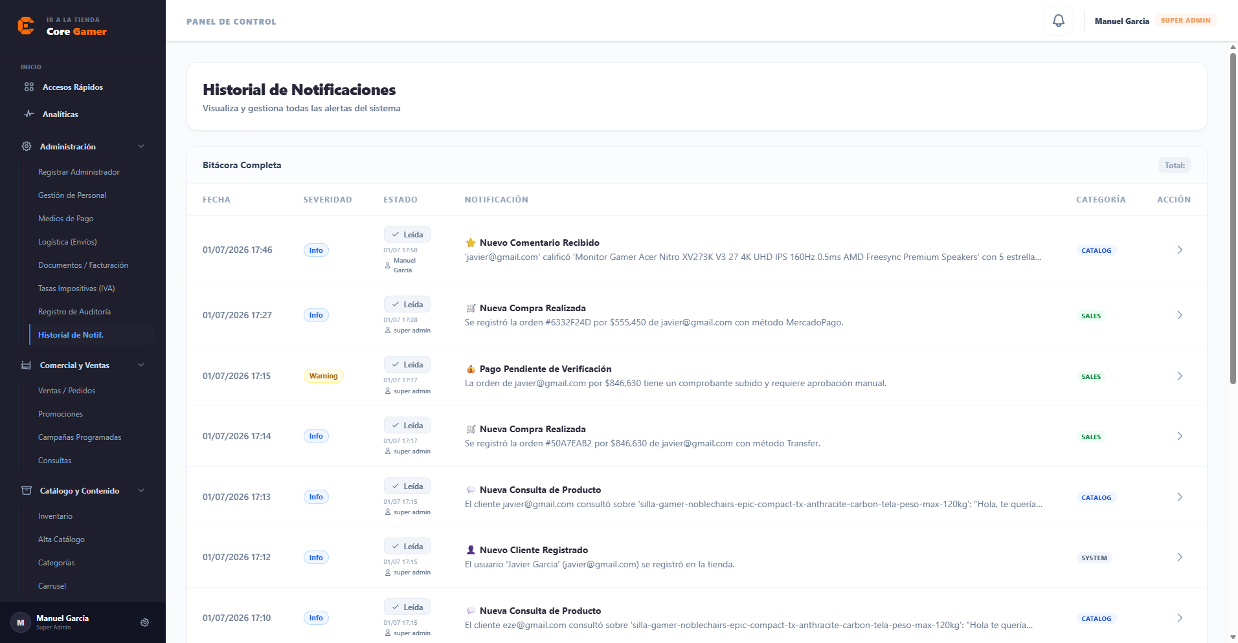Click the cart icon of order #50A7EAB2 notification

(471, 429)
